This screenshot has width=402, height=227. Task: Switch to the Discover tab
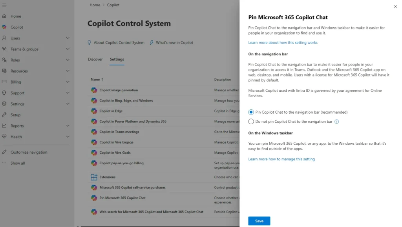pos(95,59)
